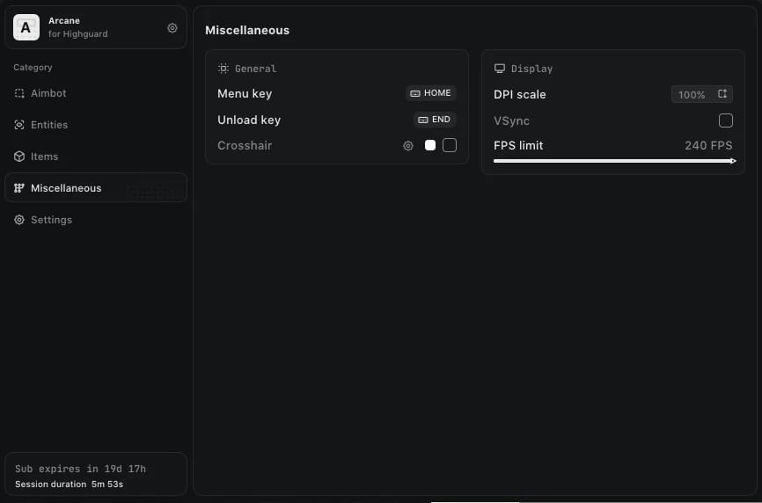The height and width of the screenshot is (503, 762).
Task: Click the FPS limit slider track
Action: click(615, 161)
